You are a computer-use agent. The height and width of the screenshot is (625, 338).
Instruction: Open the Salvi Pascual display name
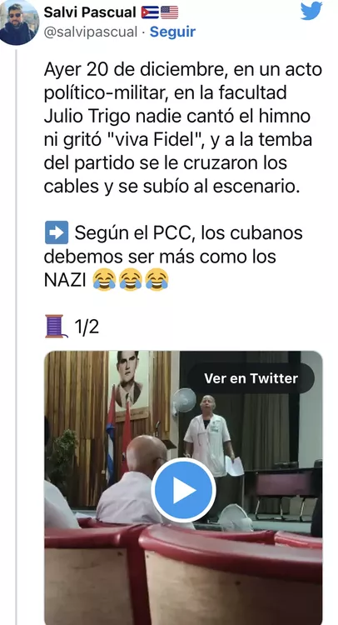(90, 12)
